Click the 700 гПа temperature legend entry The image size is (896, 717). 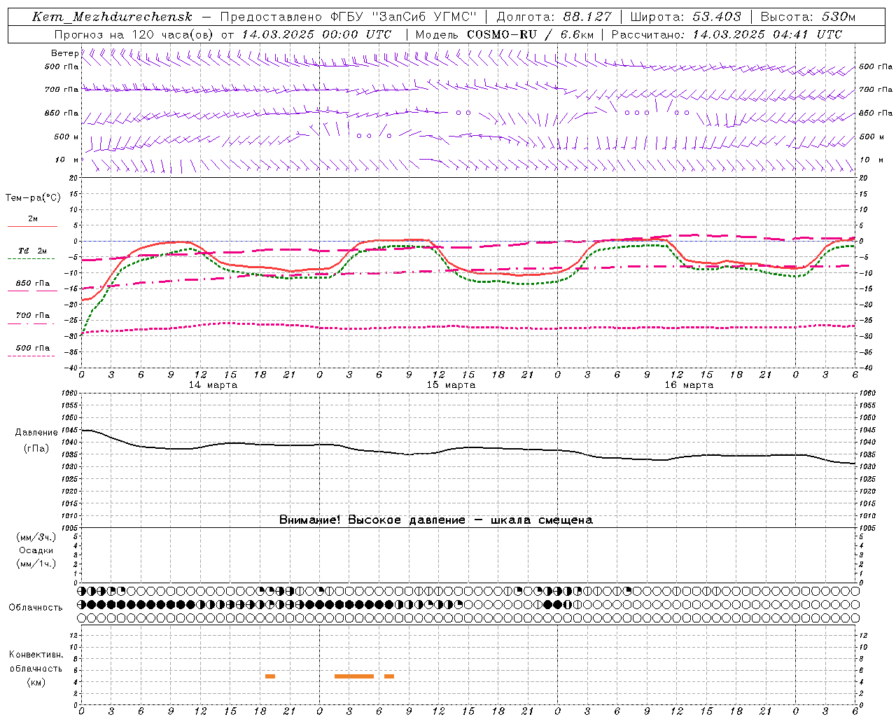coord(32,315)
